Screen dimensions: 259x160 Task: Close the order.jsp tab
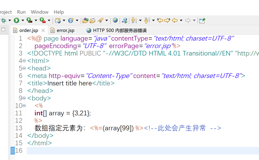click(x=43, y=30)
